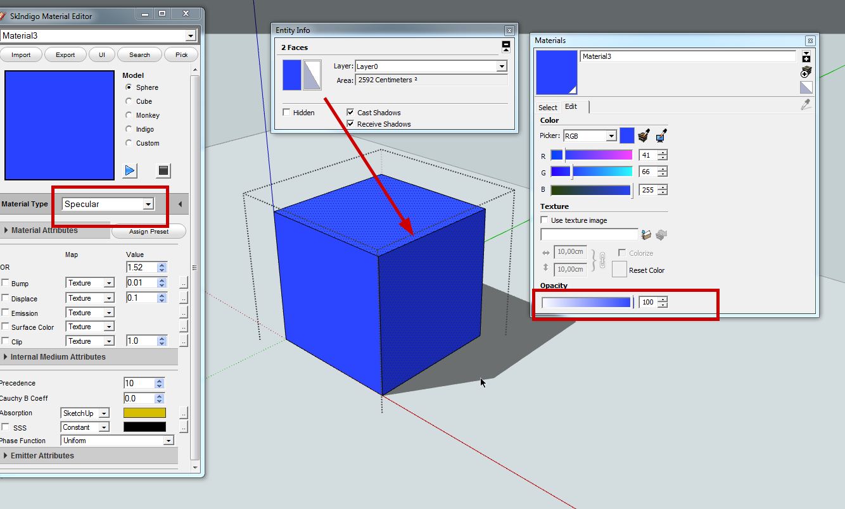
Task: Click the Material3 name field in Materials panel
Action: (x=687, y=56)
